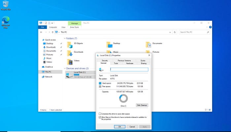Open the address bar history dropdown
The height and width of the screenshot is (132, 231).
(x=170, y=32)
